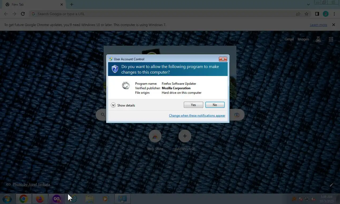Screen dimensions: 340x204
Task: Reload the Chrome page
Action: pos(23,14)
